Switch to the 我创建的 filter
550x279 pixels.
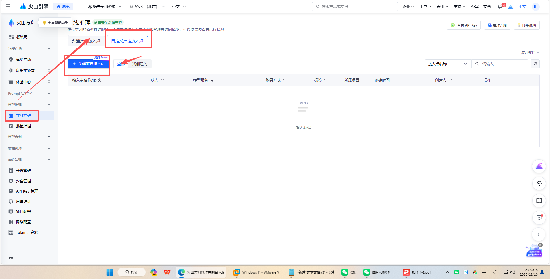pos(139,64)
